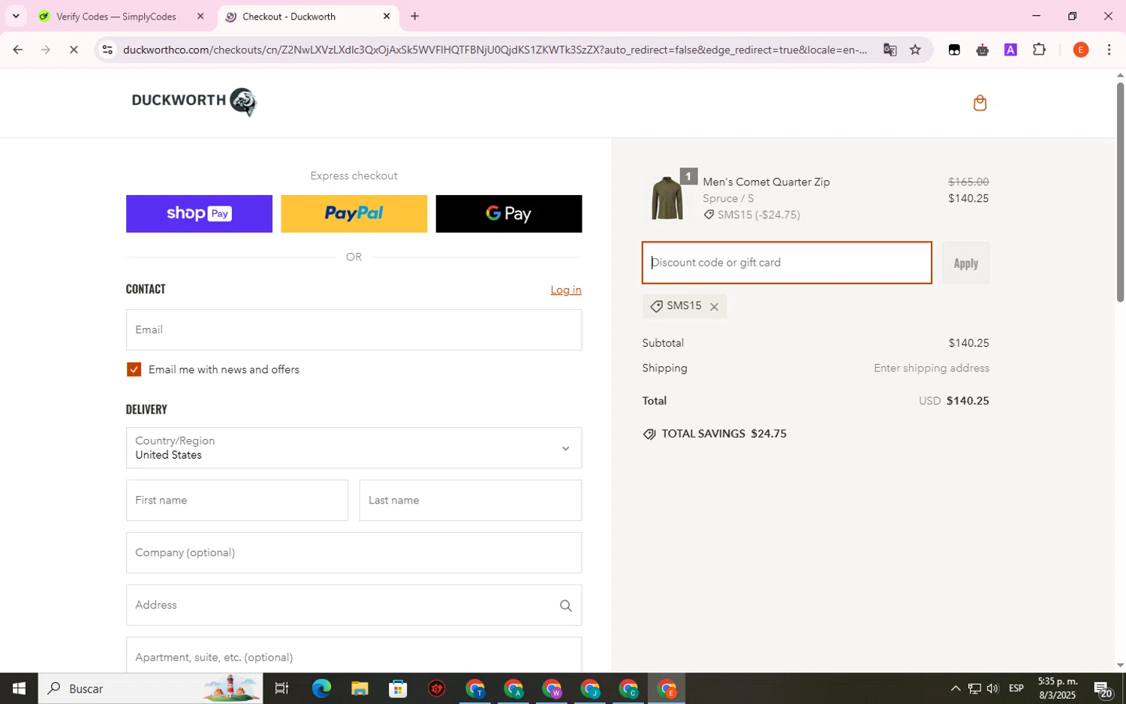The height and width of the screenshot is (704, 1126).
Task: Click the Google Translate icon in address bar
Action: [x=890, y=50]
